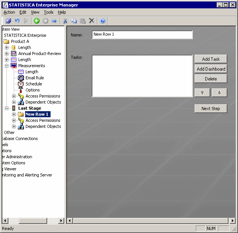Click the Last Stage traffic light icon
This screenshot has width=238, height=233.
coord(14,108)
